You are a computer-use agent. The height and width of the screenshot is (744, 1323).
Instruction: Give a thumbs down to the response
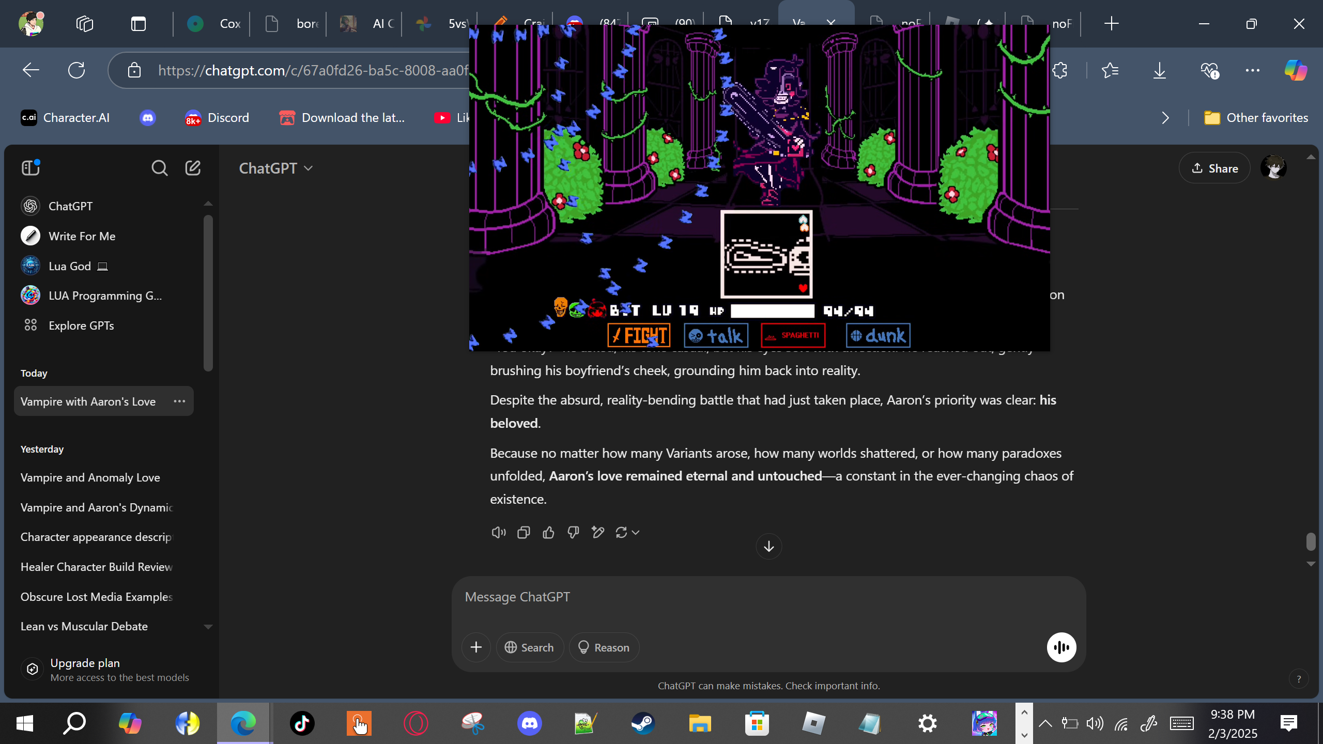pos(573,532)
